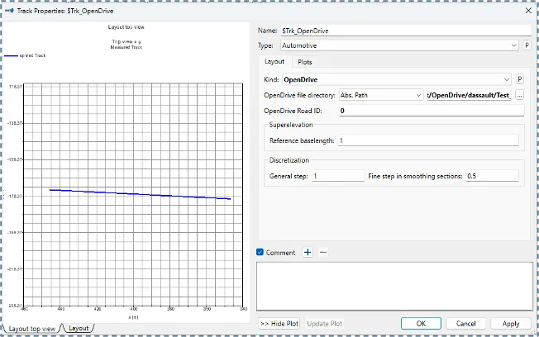Browse for OpenDrive file with ellipsis button
Screen dimensions: 539x337
(519, 95)
